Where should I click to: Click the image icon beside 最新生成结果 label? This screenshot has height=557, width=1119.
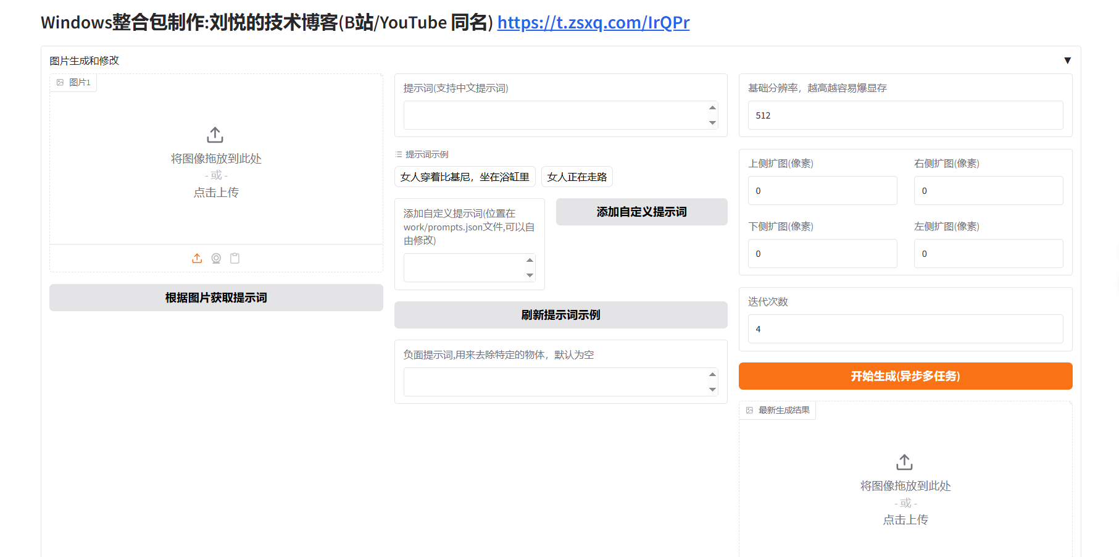click(x=749, y=411)
